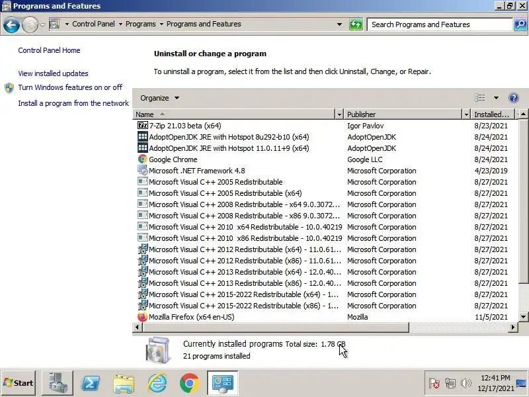Select Microsoft Visual C++ 2008 x86 Redistributable row
Viewport: 529px width, 397px height.
pyautogui.click(x=325, y=216)
